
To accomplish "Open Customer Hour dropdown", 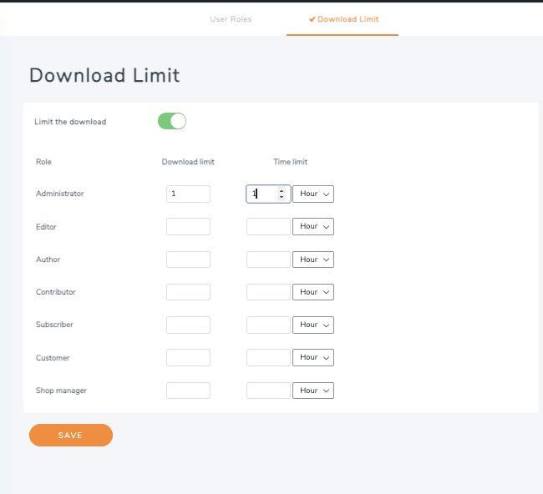I will pos(313,357).
